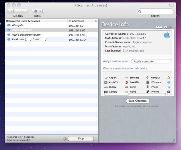
Task: Choose the blue headphones icon in picker
Action: point(169,87)
